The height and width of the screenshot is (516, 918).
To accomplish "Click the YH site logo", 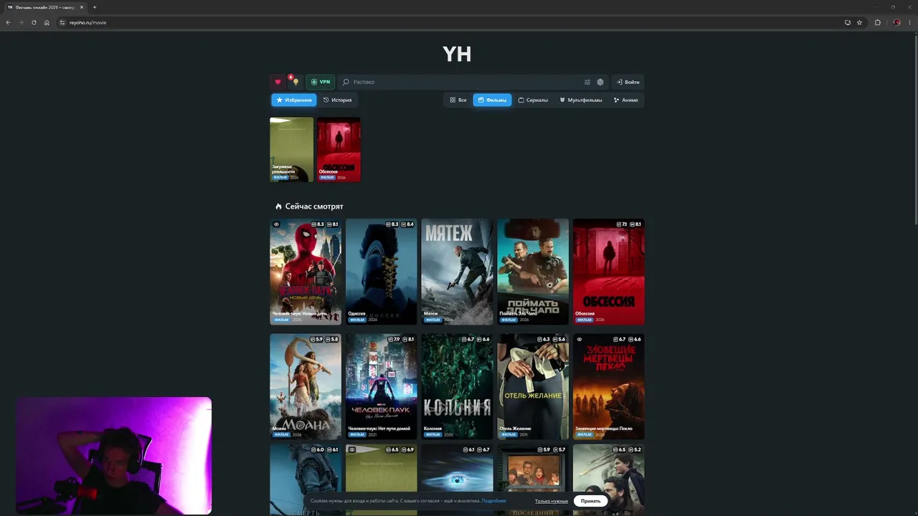I will (457, 54).
